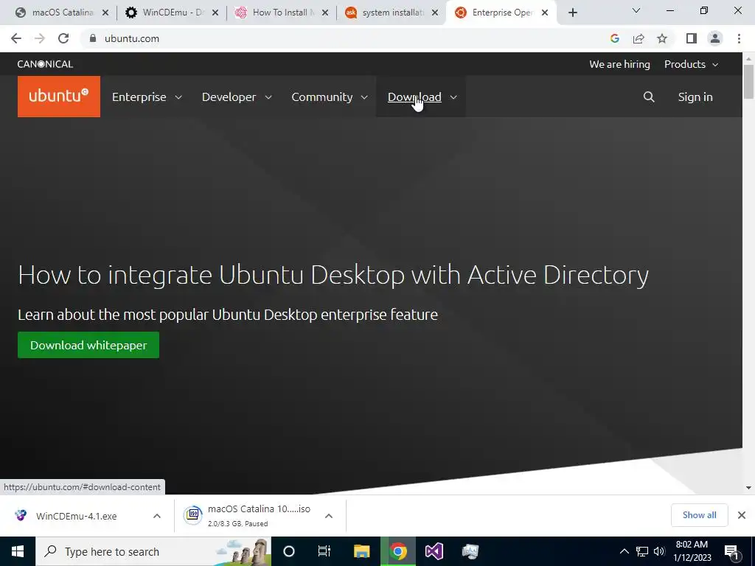Open the browser side panel

click(692, 38)
